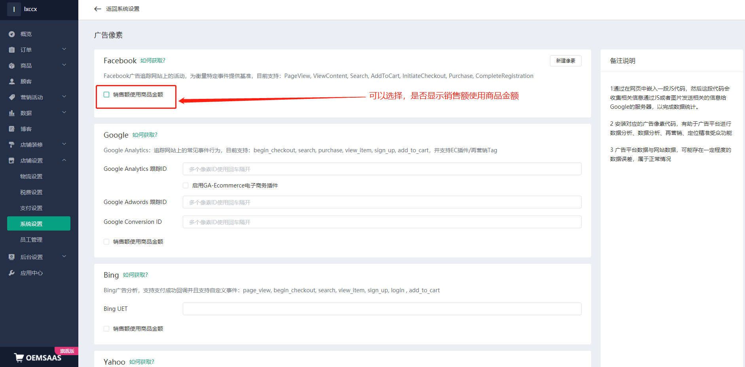Expand the 数据 menu chevron

pos(64,113)
